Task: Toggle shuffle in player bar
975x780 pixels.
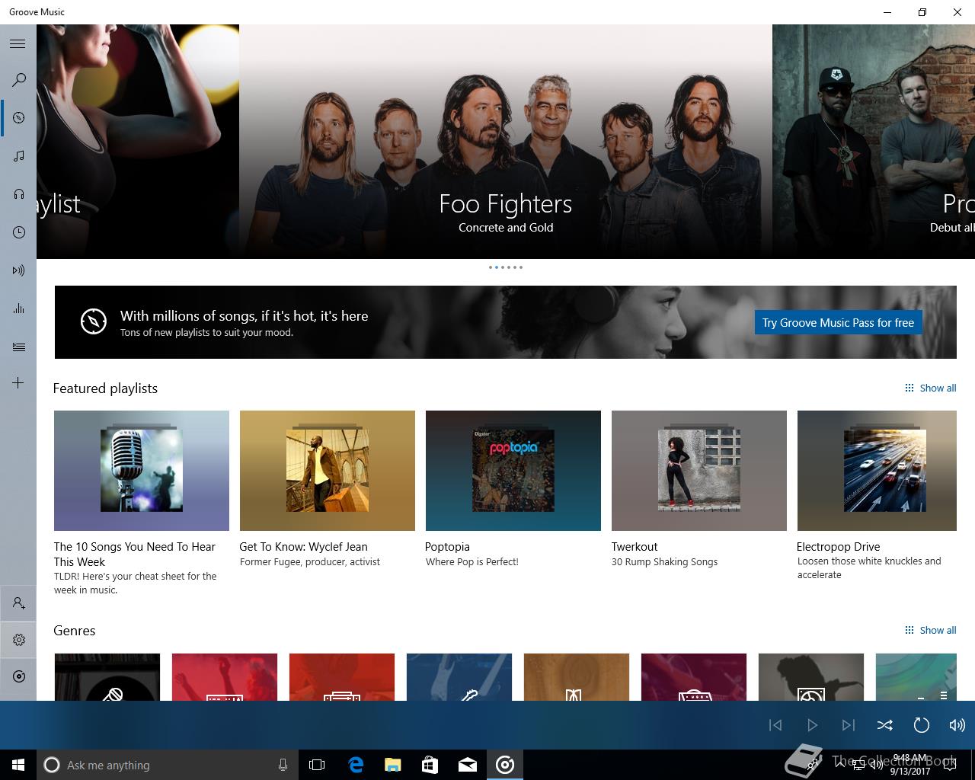Action: coord(884,725)
